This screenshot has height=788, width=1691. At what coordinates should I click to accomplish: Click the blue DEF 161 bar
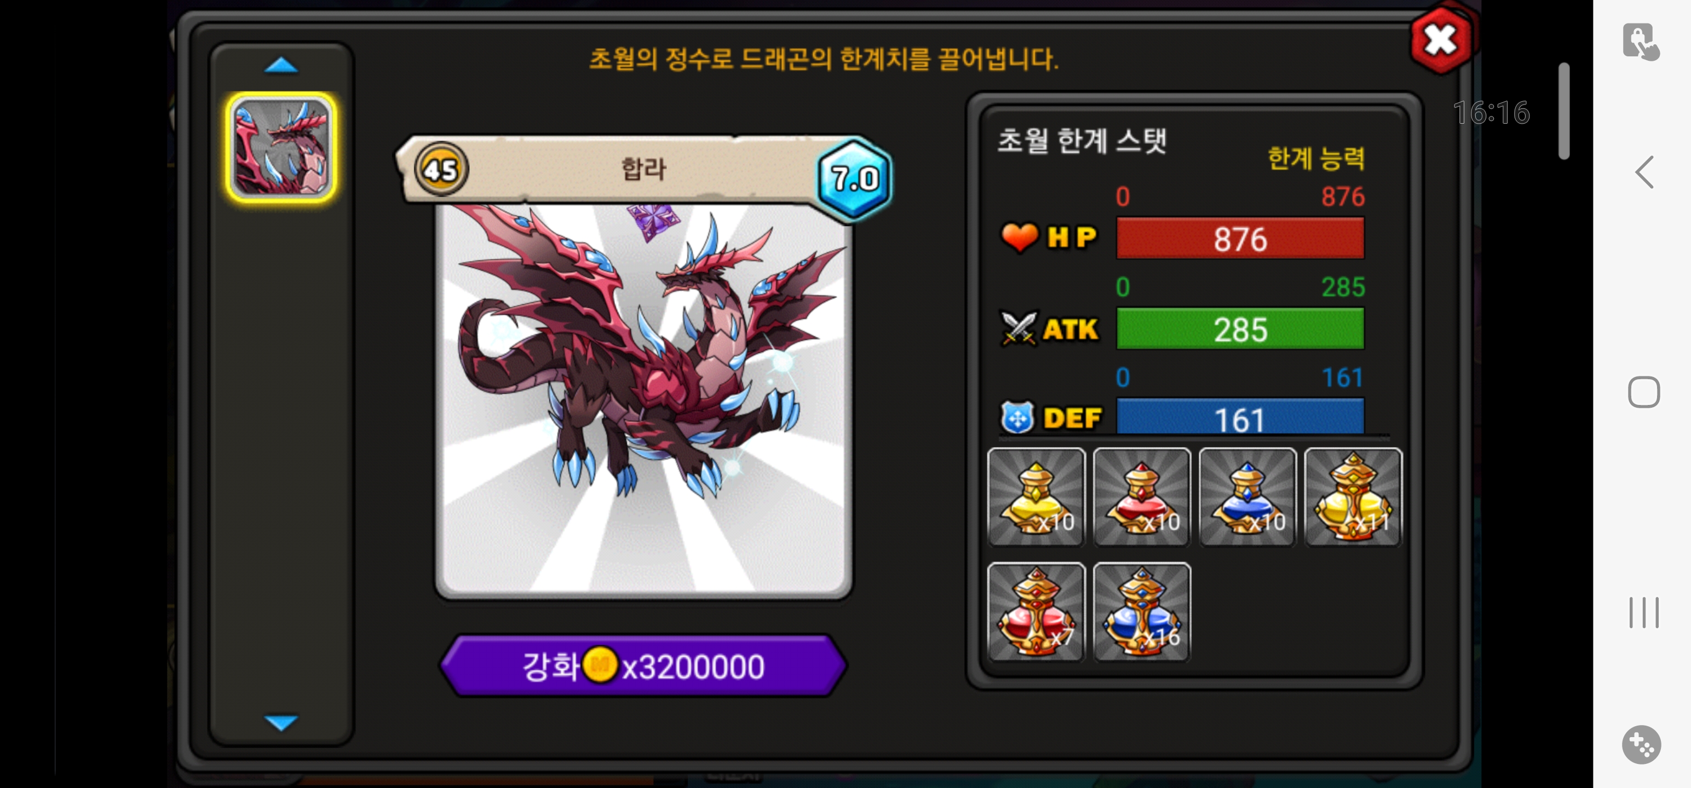coord(1240,416)
